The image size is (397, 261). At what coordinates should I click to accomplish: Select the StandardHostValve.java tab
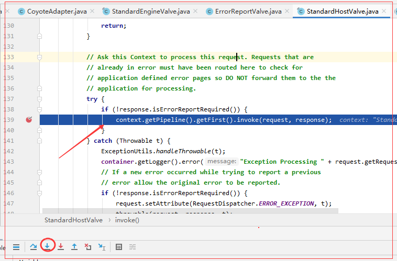coord(343,12)
